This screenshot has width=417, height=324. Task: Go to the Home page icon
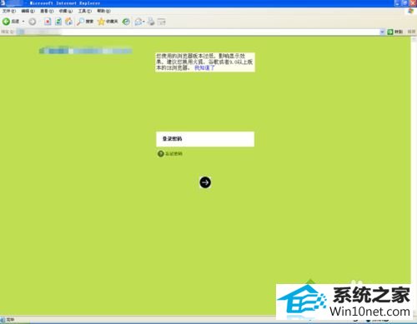[x=68, y=22]
